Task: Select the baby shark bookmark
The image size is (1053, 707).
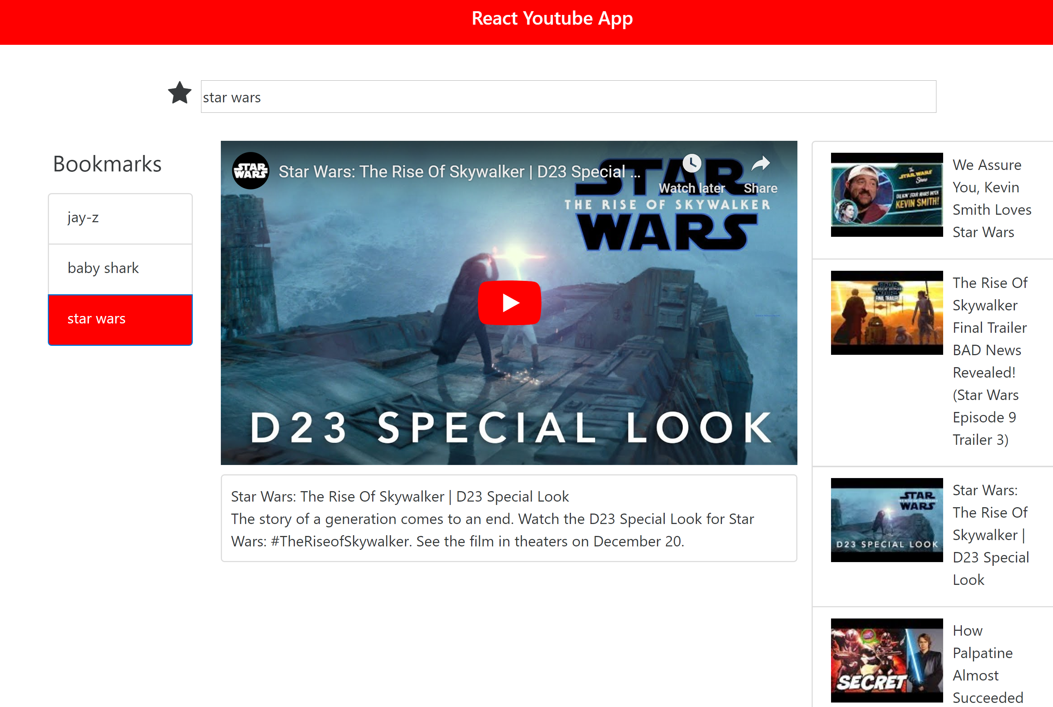Action: click(120, 269)
